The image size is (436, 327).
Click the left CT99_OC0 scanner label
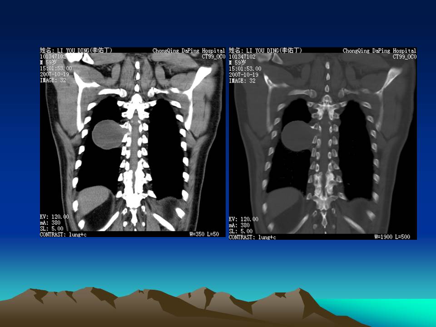click(213, 57)
